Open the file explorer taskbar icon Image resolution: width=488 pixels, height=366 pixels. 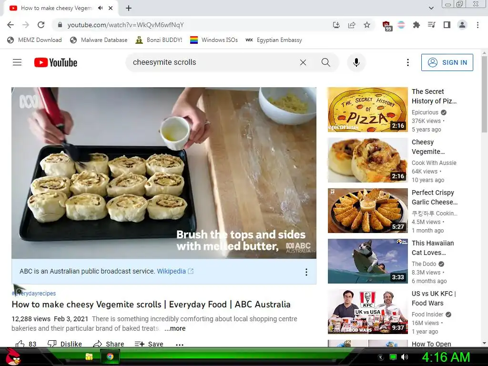point(89,356)
